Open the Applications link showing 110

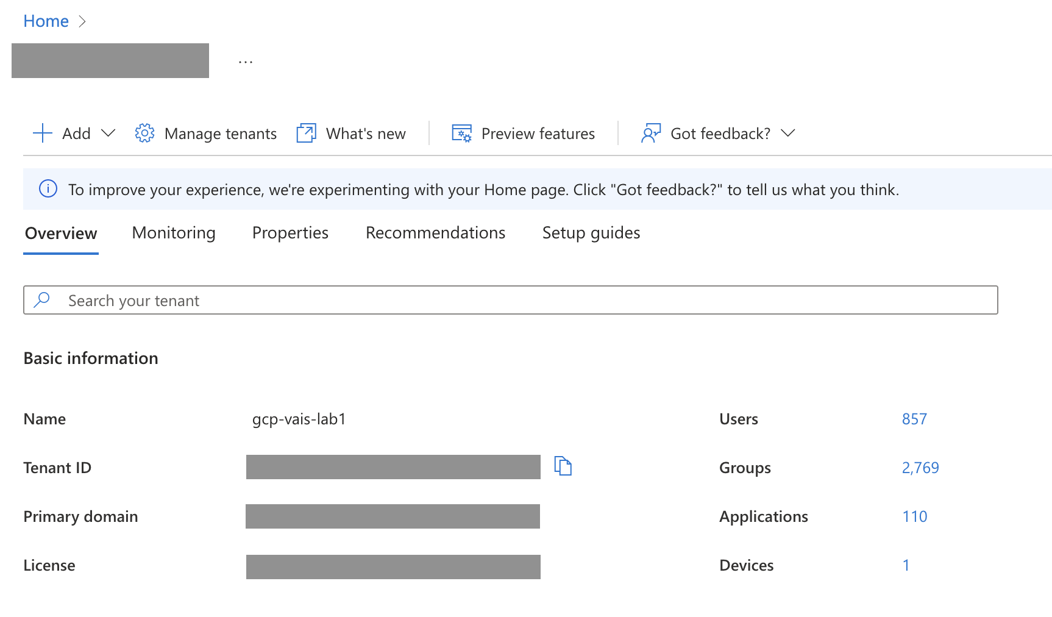click(914, 516)
